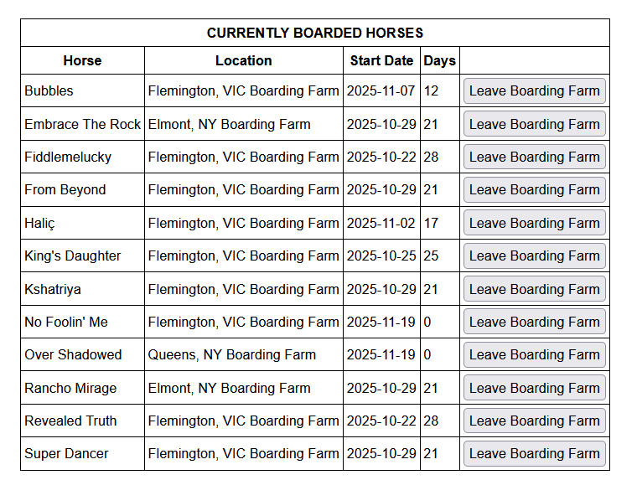Click Leave Boarding Farm for King's Daughter

click(534, 255)
